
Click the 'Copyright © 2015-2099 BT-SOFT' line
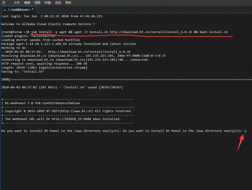coord(68,111)
